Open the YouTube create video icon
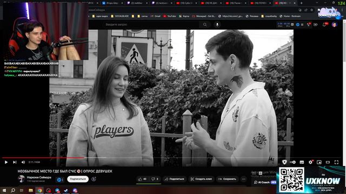 pos(316,25)
